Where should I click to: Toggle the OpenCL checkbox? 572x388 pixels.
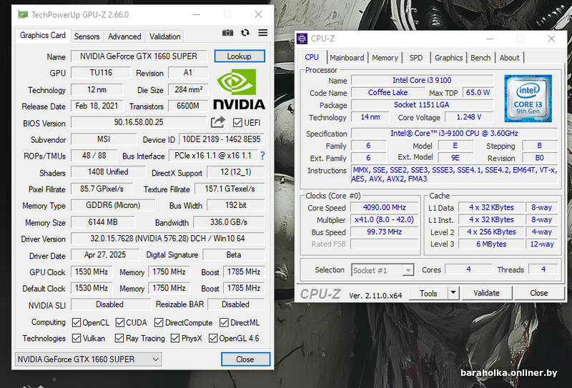click(77, 323)
